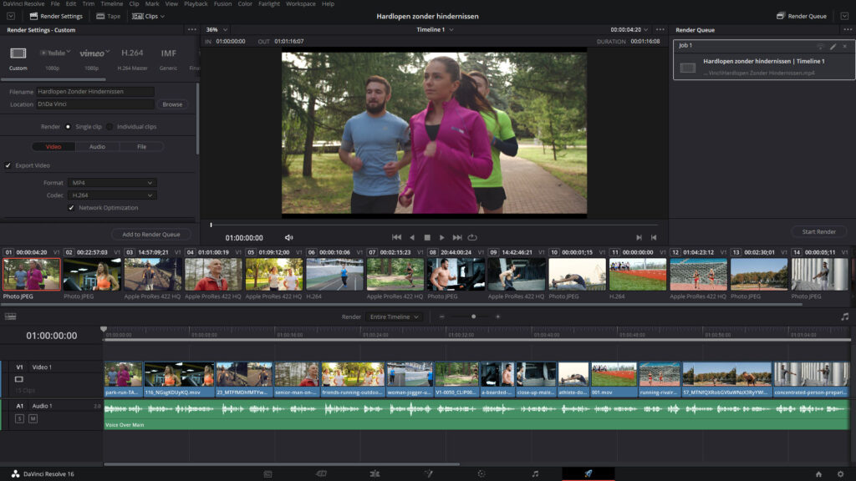The height and width of the screenshot is (481, 856).
Task: Open the Tape toolbar button
Action: (108, 16)
